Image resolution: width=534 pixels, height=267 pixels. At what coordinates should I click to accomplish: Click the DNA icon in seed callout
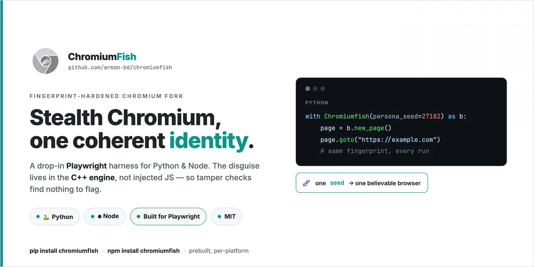[306, 183]
